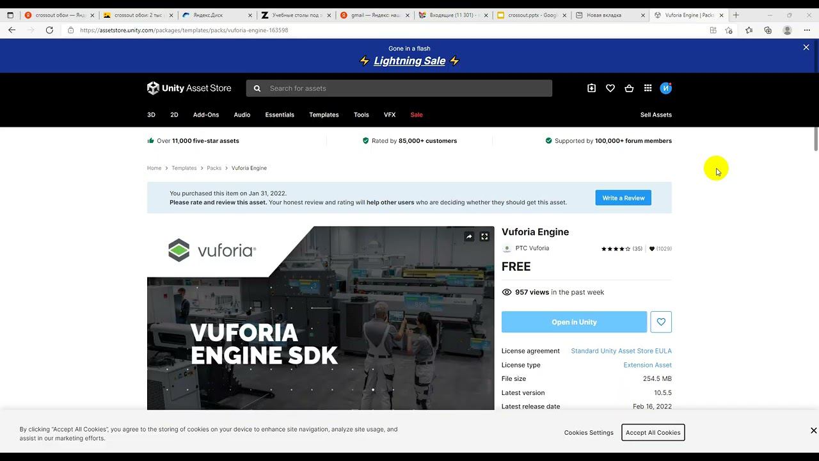Image resolution: width=819 pixels, height=461 pixels.
Task: Expand preview image to fullscreen
Action: pyautogui.click(x=484, y=236)
